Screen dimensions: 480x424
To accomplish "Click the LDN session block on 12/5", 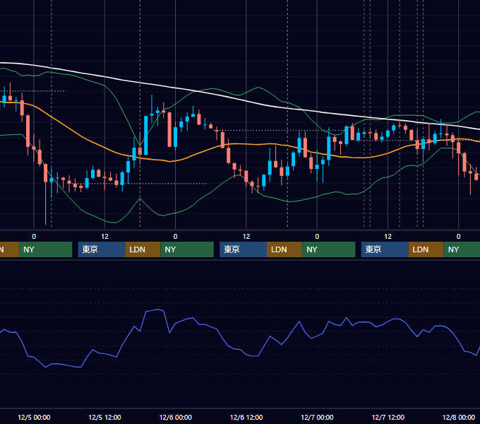I will (x=143, y=249).
